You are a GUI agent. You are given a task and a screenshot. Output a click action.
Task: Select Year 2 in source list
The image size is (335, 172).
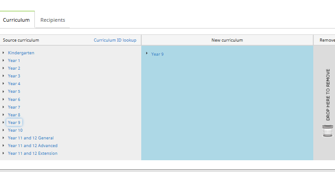(14, 68)
